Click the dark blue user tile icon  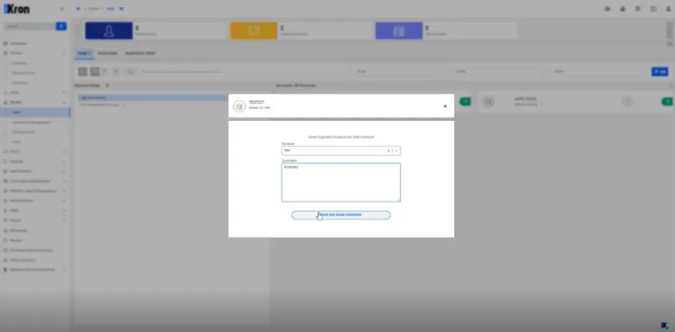pyautogui.click(x=108, y=31)
